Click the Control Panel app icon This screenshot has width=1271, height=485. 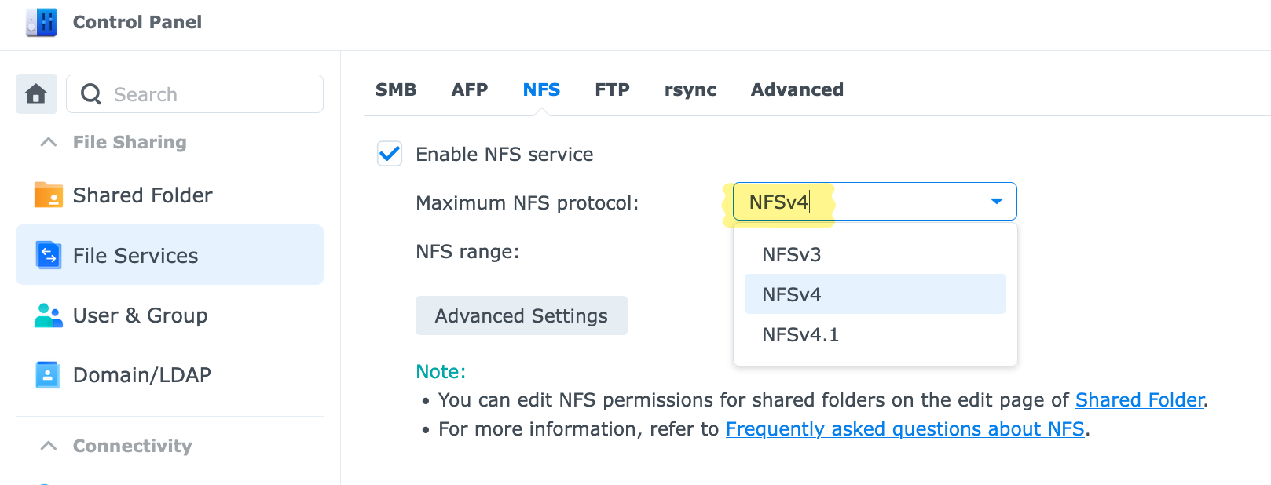(41, 22)
